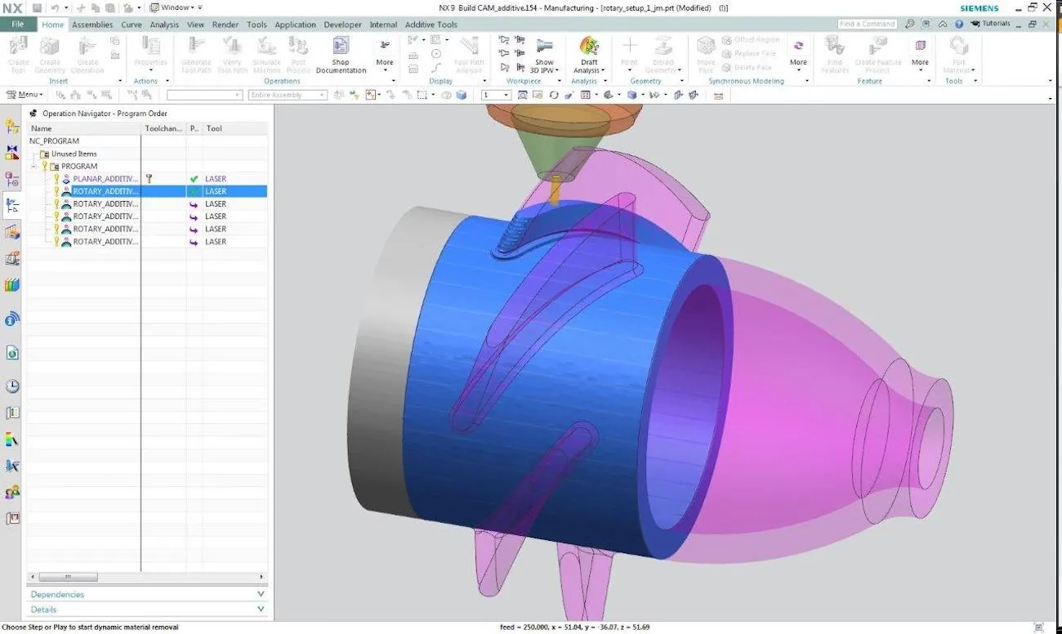Image resolution: width=1062 pixels, height=634 pixels.
Task: Open the Menu dropdown
Action: coord(25,94)
